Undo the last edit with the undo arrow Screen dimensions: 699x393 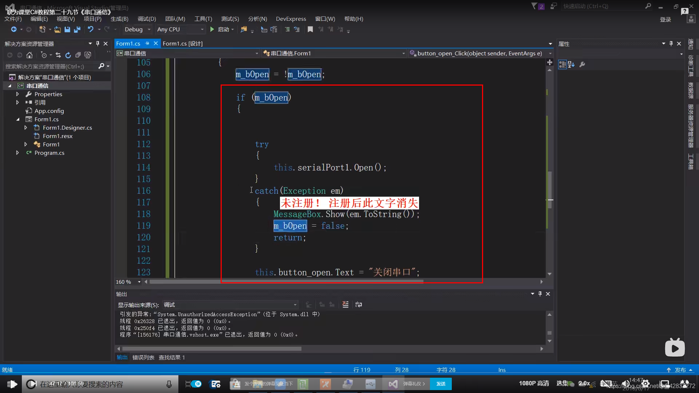(91, 30)
